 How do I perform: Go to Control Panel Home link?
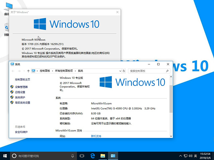[22, 79]
